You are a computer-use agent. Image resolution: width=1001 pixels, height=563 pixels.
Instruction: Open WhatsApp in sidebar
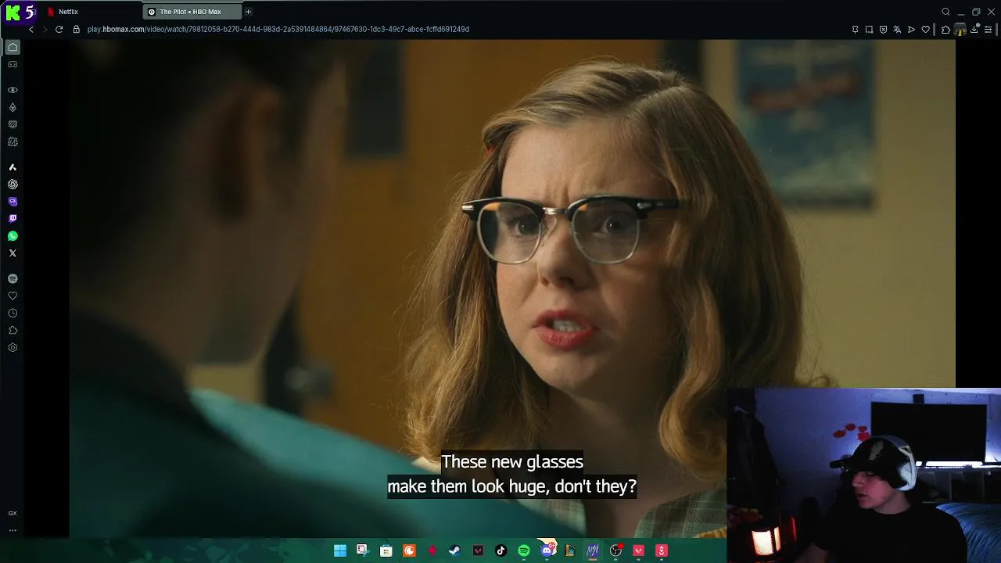[13, 236]
